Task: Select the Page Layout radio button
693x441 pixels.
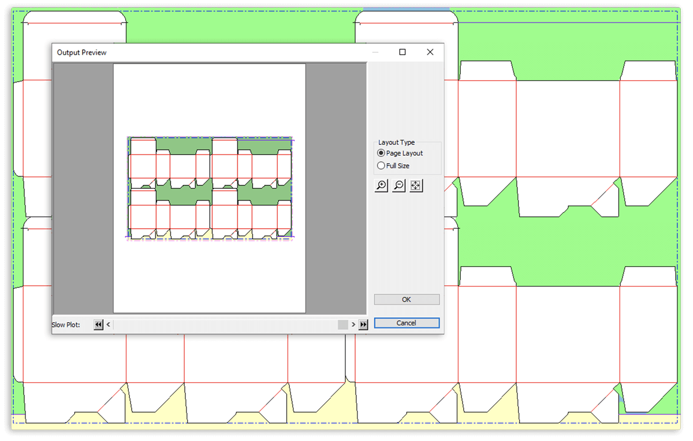Action: coord(381,153)
